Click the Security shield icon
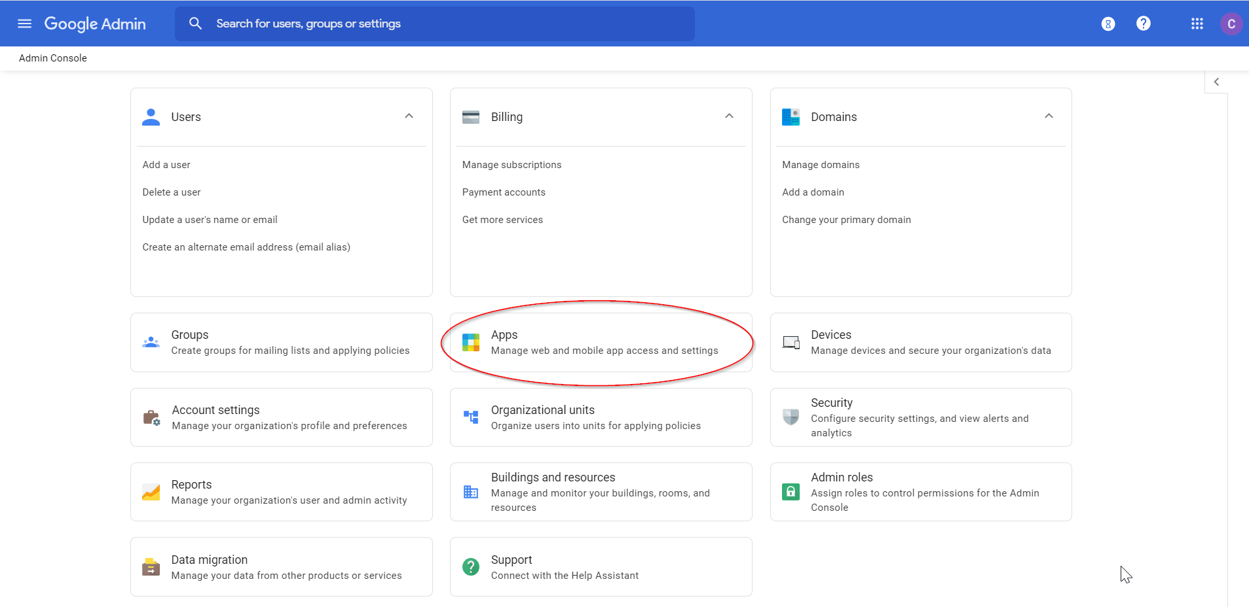The width and height of the screenshot is (1249, 607). pos(791,417)
